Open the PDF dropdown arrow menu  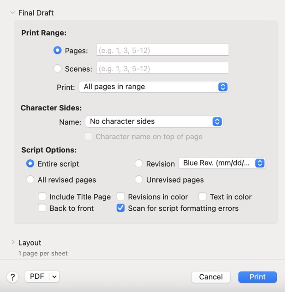pyautogui.click(x=55, y=276)
